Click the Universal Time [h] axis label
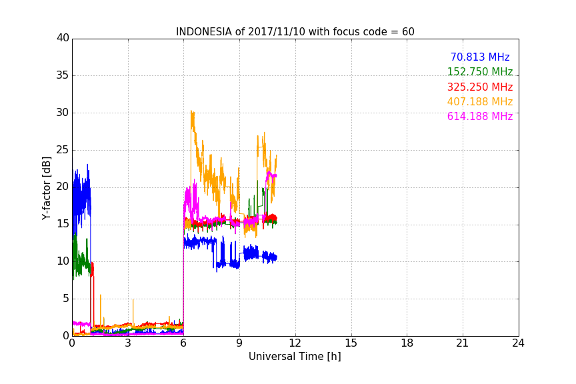Image resolution: width=576 pixels, height=384 pixels. (x=295, y=357)
